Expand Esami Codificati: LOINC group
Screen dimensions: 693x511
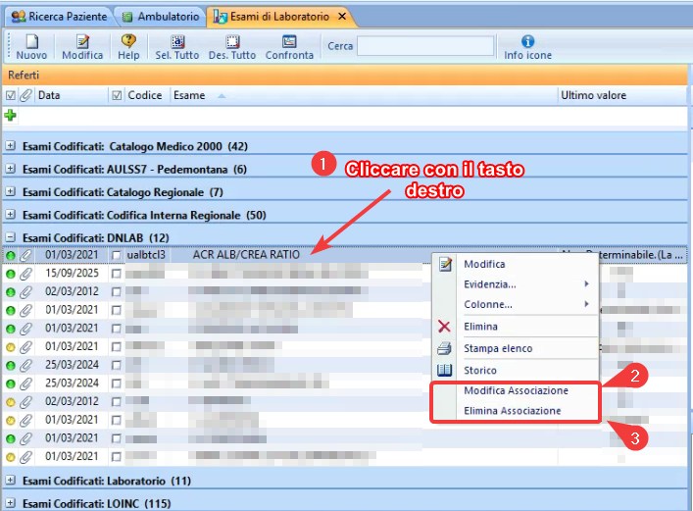coord(10,503)
